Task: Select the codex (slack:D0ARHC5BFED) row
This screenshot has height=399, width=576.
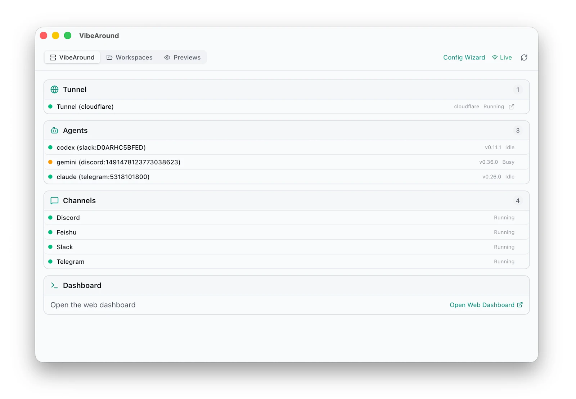Action: [287, 148]
